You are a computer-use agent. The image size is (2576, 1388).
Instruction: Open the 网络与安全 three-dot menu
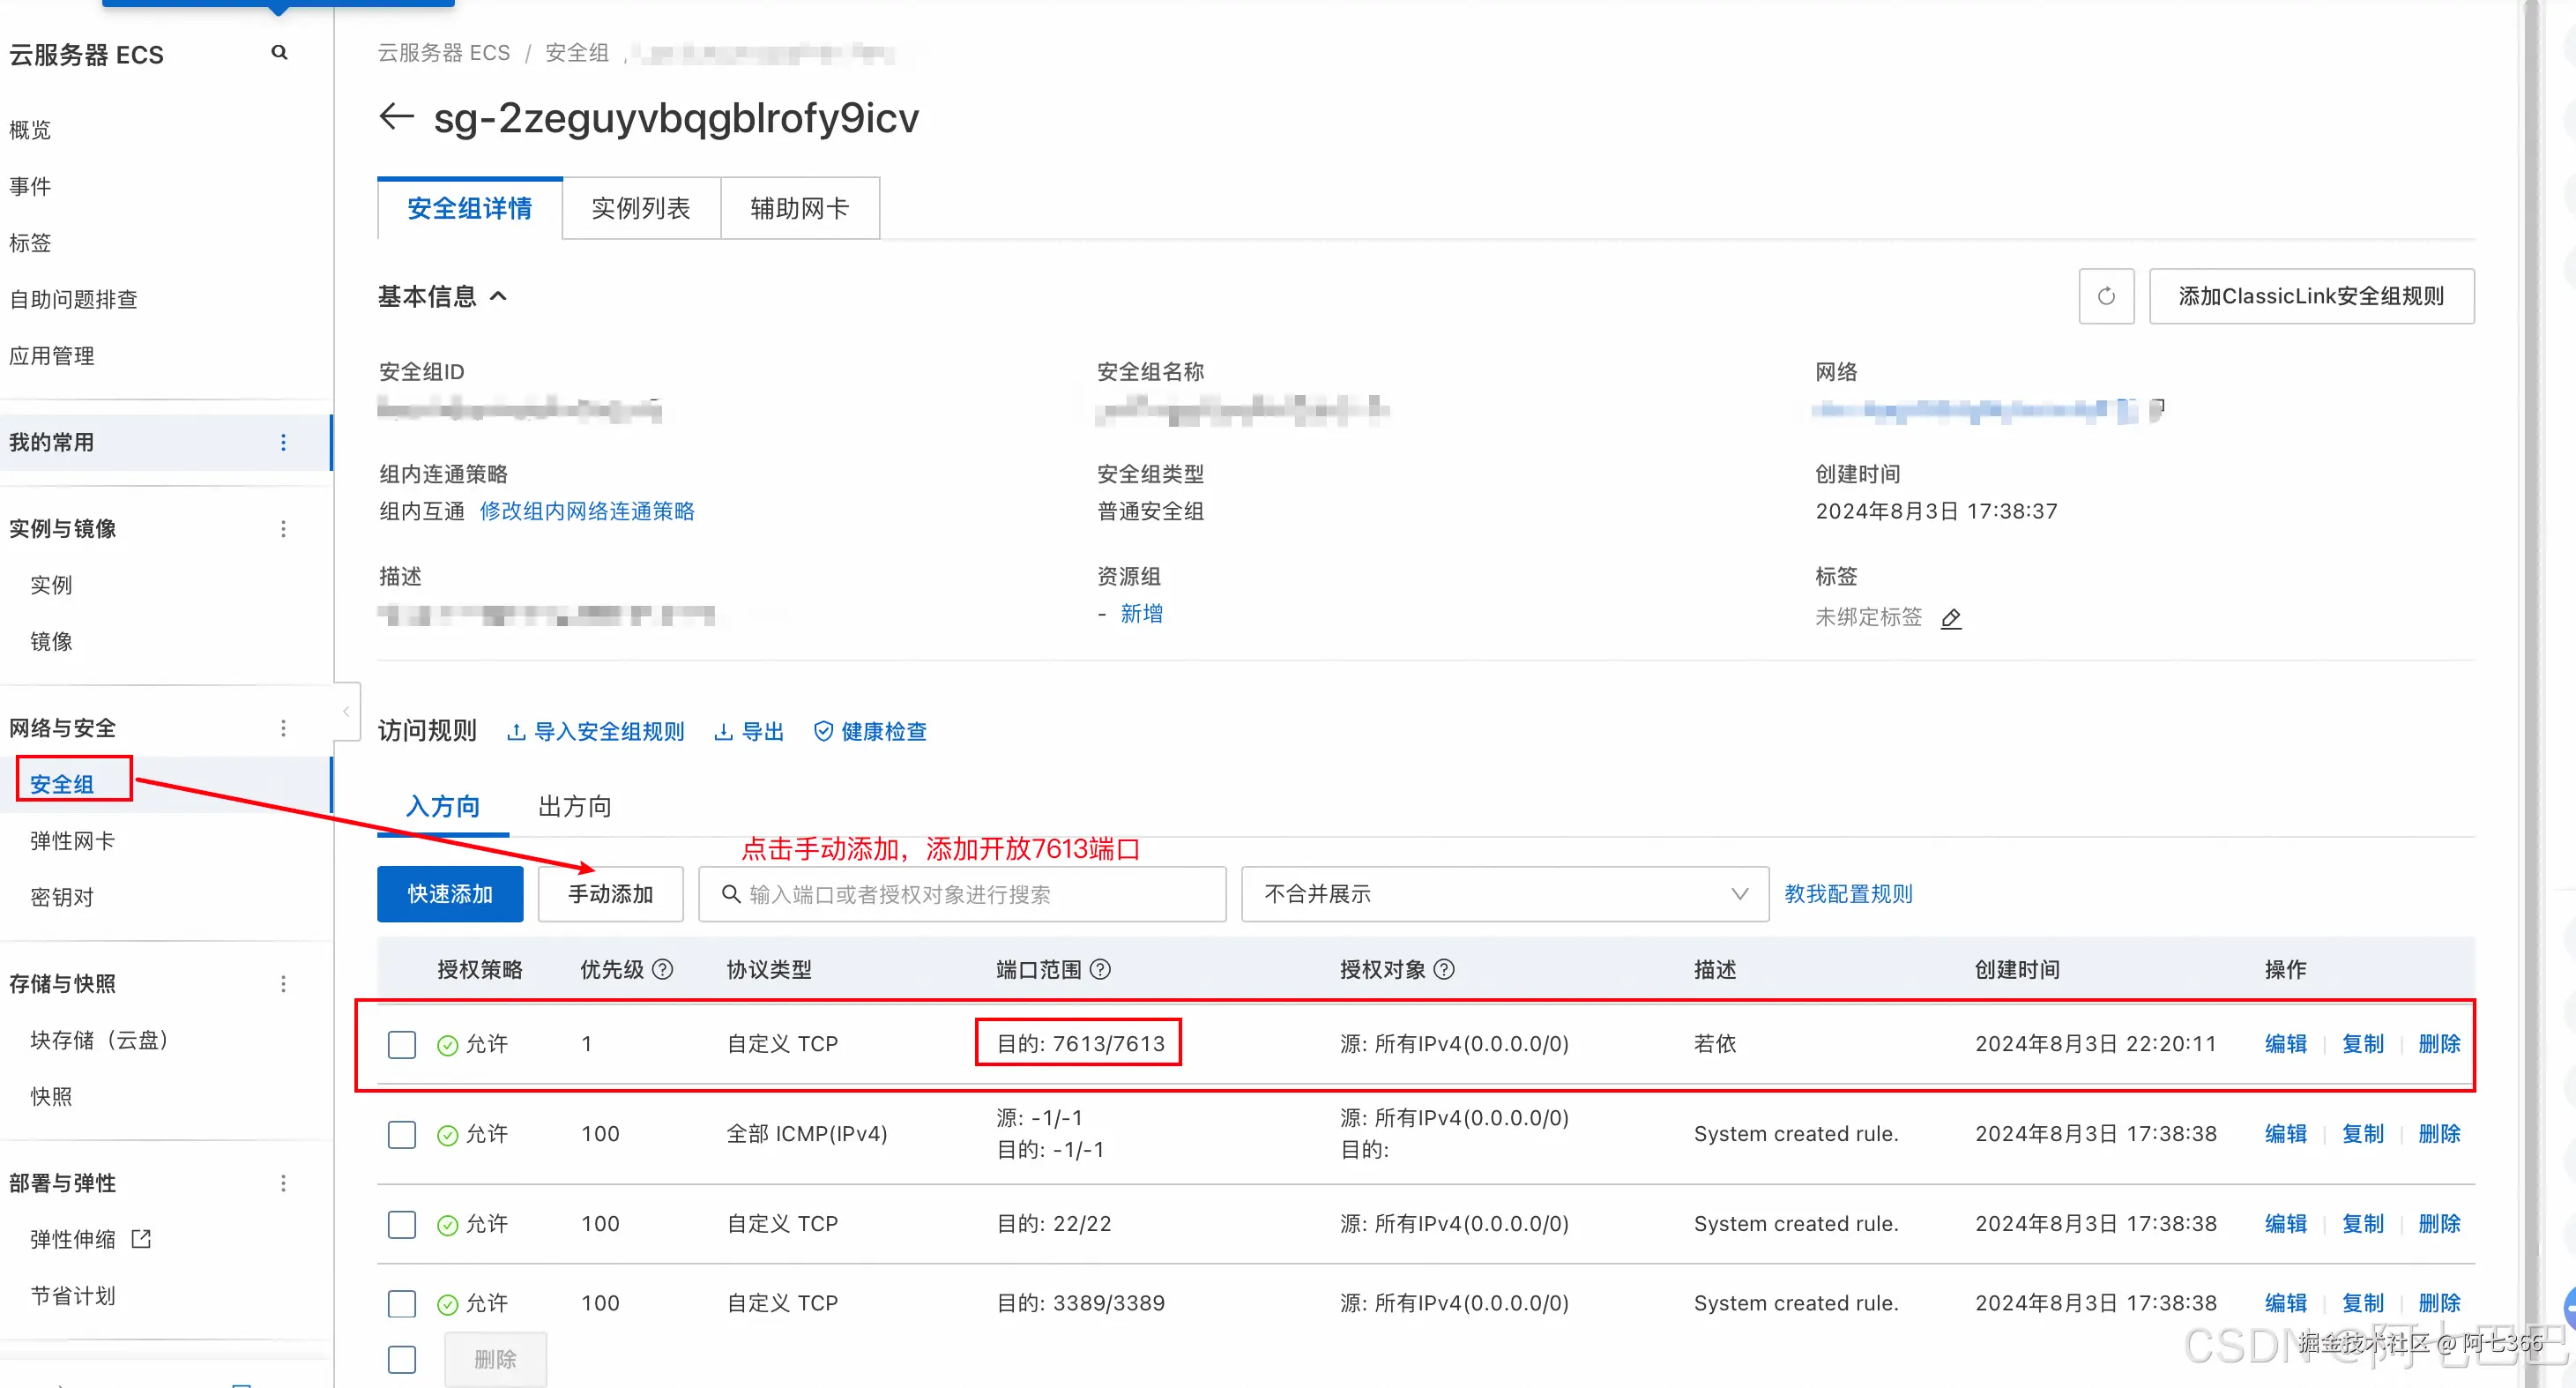pos(284,727)
